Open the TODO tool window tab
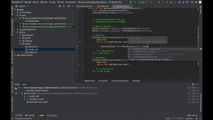This screenshot has width=213, height=120. tap(19, 115)
